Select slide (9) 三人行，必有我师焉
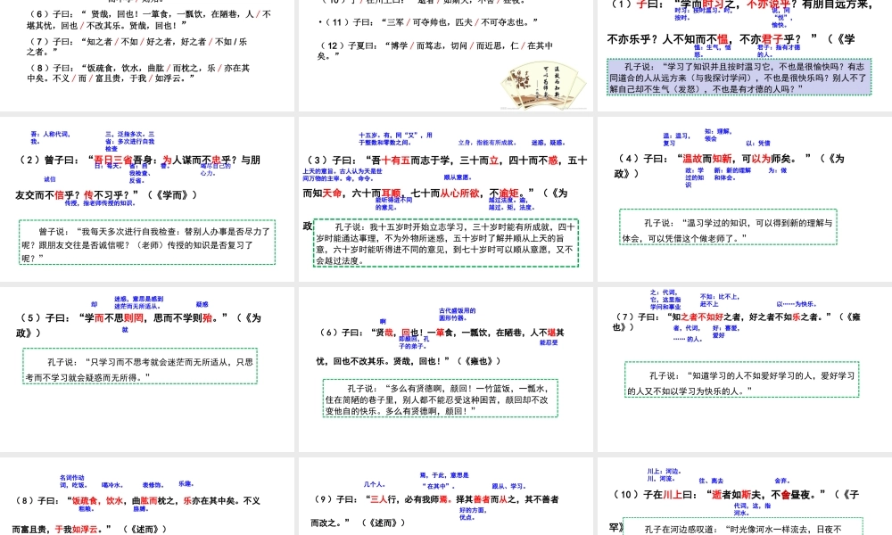892x535 pixels. [445, 497]
